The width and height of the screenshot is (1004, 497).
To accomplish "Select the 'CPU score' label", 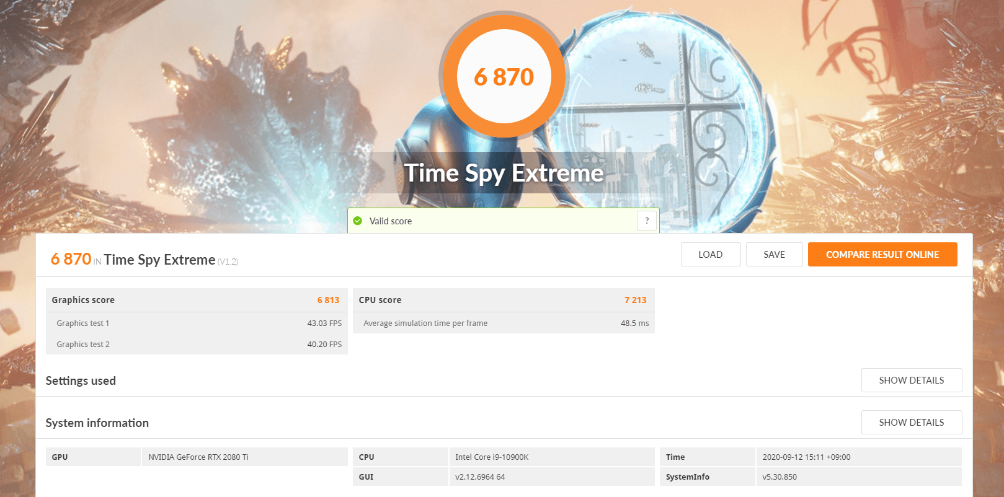I will tap(380, 300).
